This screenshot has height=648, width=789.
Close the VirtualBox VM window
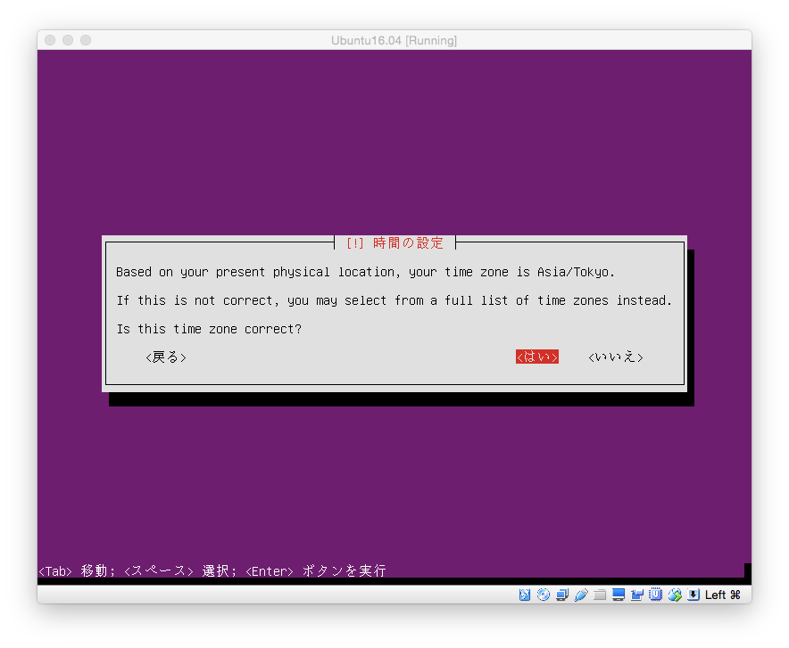pyautogui.click(x=50, y=40)
